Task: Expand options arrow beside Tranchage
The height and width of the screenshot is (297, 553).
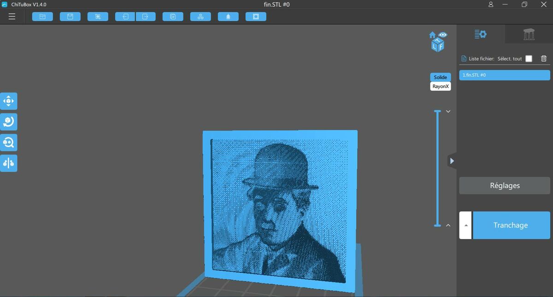Action: click(x=465, y=225)
